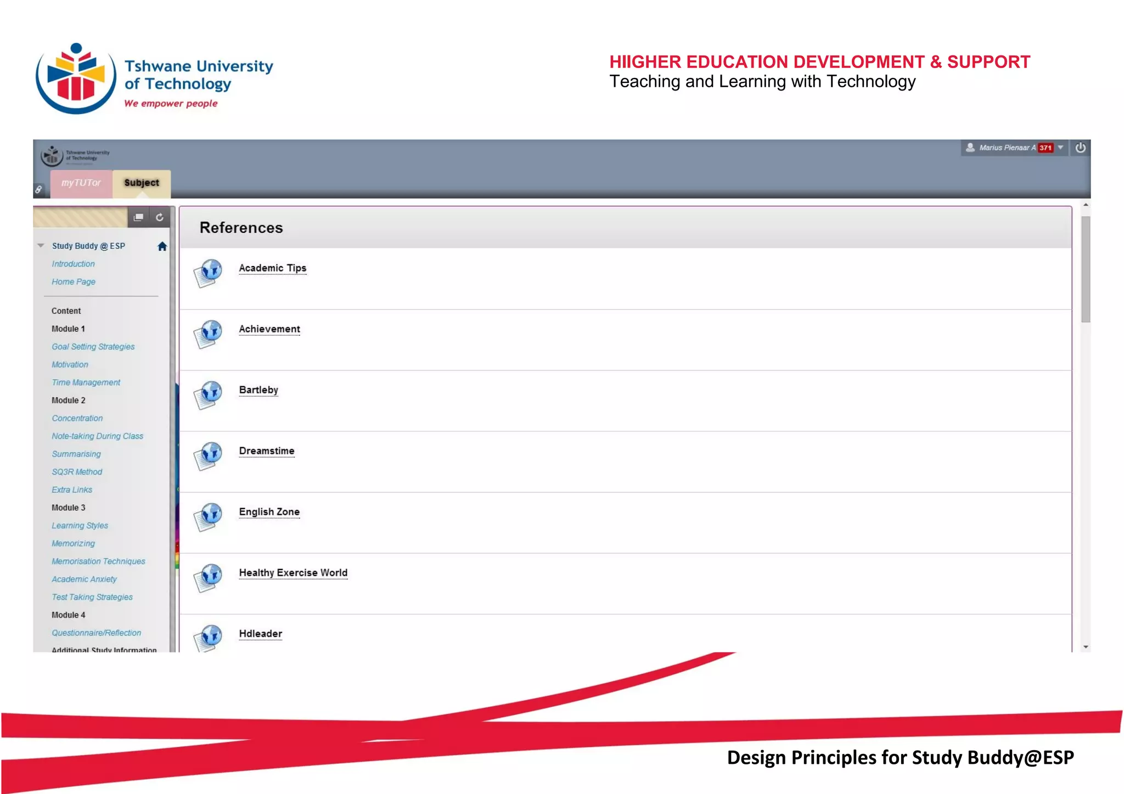The height and width of the screenshot is (794, 1124).
Task: Open the Time Management link
Action: point(86,382)
